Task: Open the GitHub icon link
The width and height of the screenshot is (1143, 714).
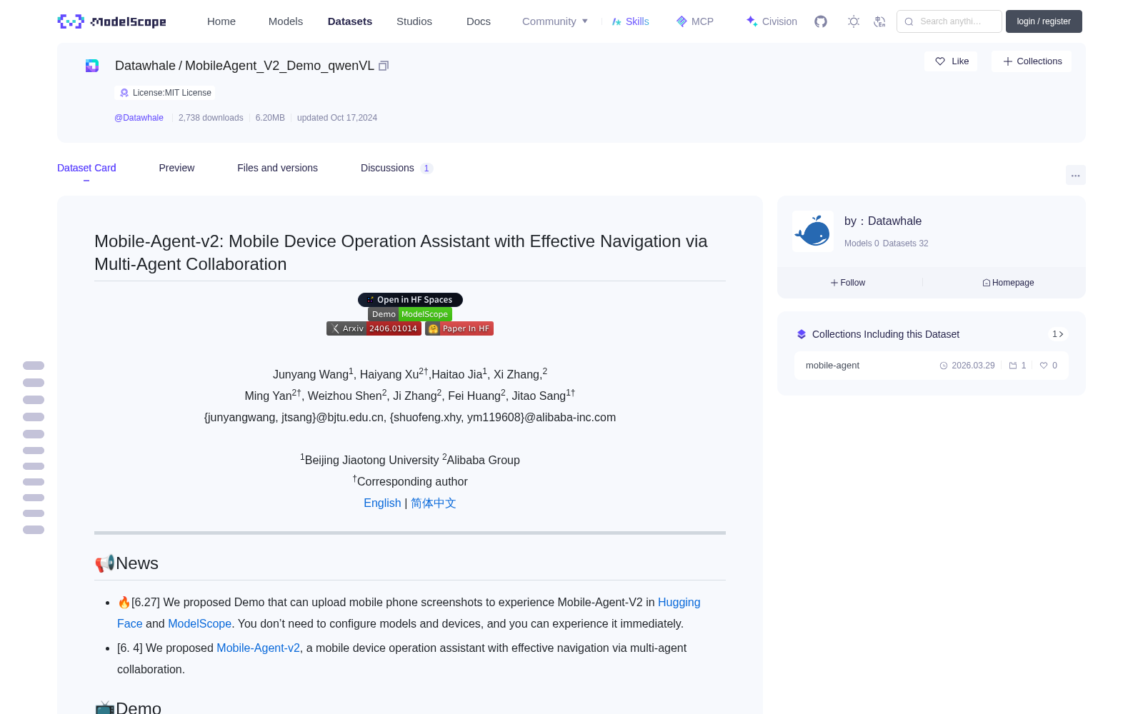Action: point(821,21)
